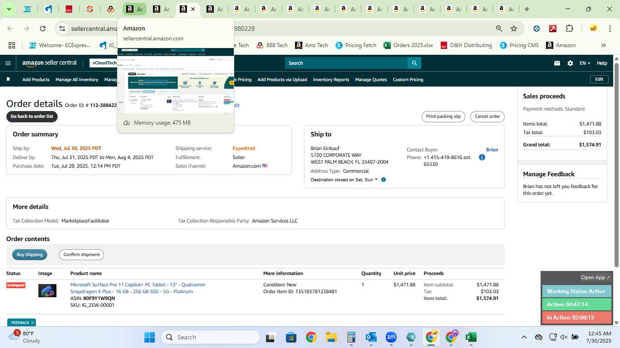
Task: Open the Seller Central hamburger menu
Action: 8,63
